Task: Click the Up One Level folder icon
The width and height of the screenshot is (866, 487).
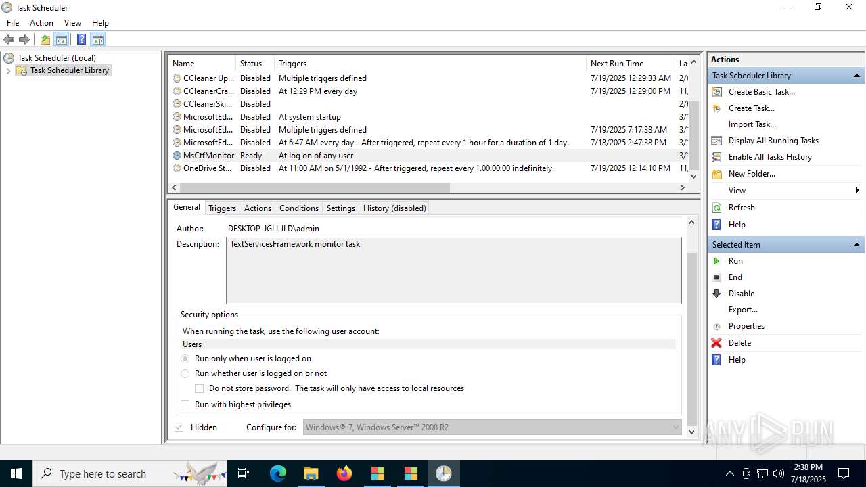Action: pos(45,39)
